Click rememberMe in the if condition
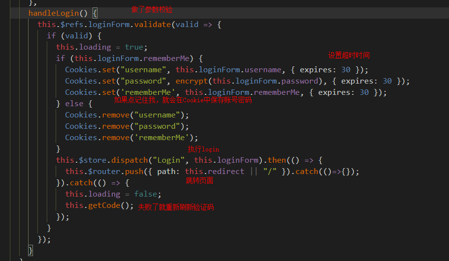The width and height of the screenshot is (449, 261). pos(166,58)
